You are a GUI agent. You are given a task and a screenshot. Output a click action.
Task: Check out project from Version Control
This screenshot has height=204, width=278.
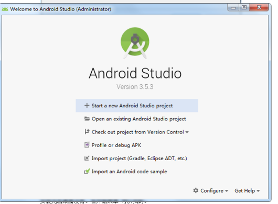click(x=137, y=132)
